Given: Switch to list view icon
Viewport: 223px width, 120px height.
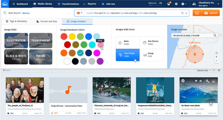Looking at the screenshot, I should (x=219, y=70).
